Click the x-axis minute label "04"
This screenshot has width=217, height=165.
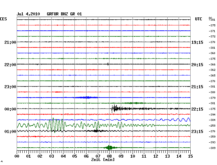[63, 156]
